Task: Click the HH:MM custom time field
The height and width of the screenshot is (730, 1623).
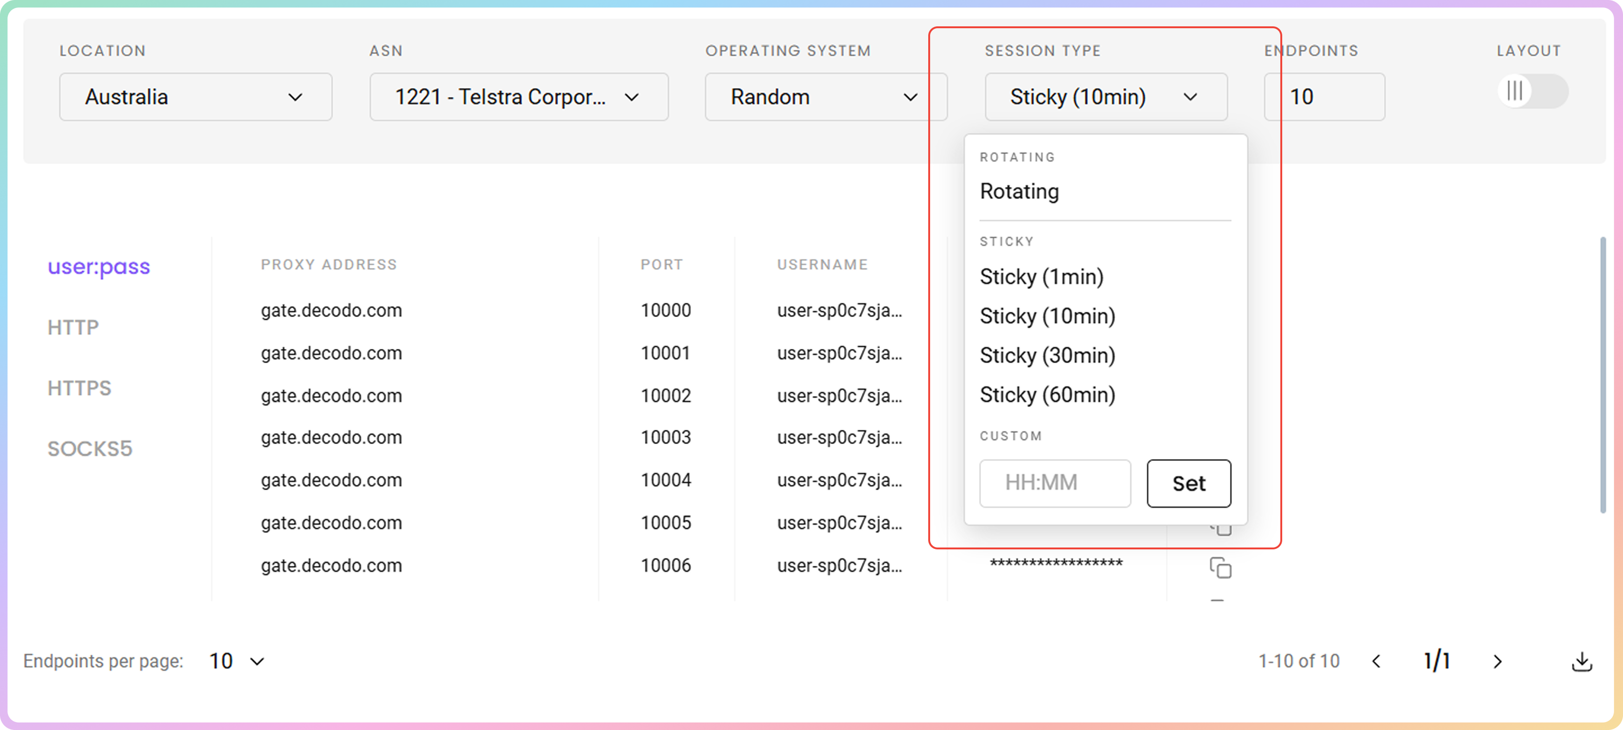Action: point(1054,483)
